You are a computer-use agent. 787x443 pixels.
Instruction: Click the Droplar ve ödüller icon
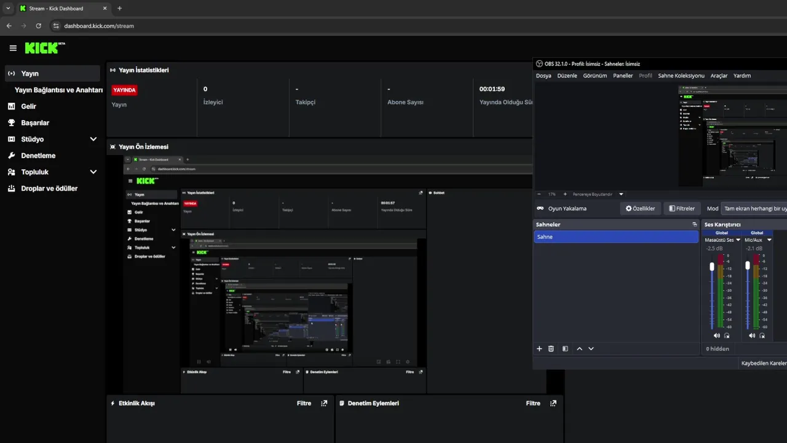(x=12, y=188)
